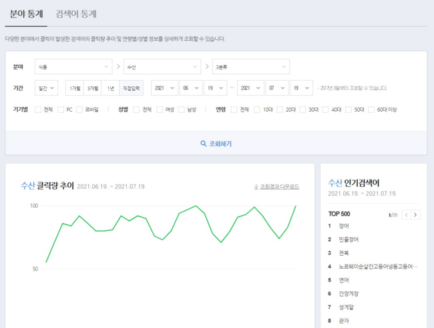Download results via 조회결과 다운로드 link
This screenshot has height=328, width=434.
coord(276,186)
